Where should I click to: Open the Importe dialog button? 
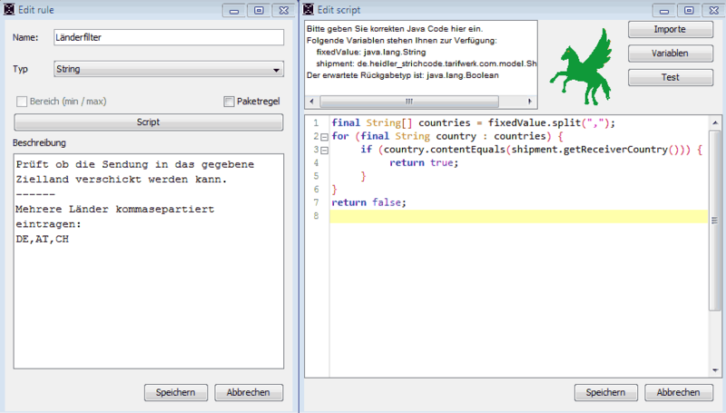(x=670, y=30)
